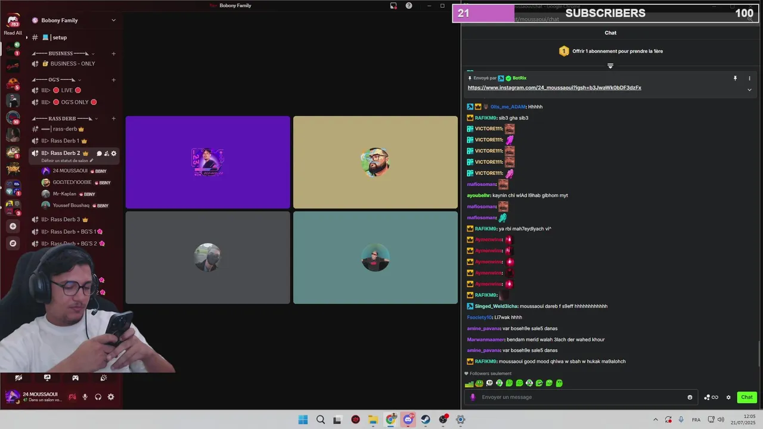Screen dimensions: 763x429
Task: Collapse the BUSINESS category
Action: coord(63,54)
